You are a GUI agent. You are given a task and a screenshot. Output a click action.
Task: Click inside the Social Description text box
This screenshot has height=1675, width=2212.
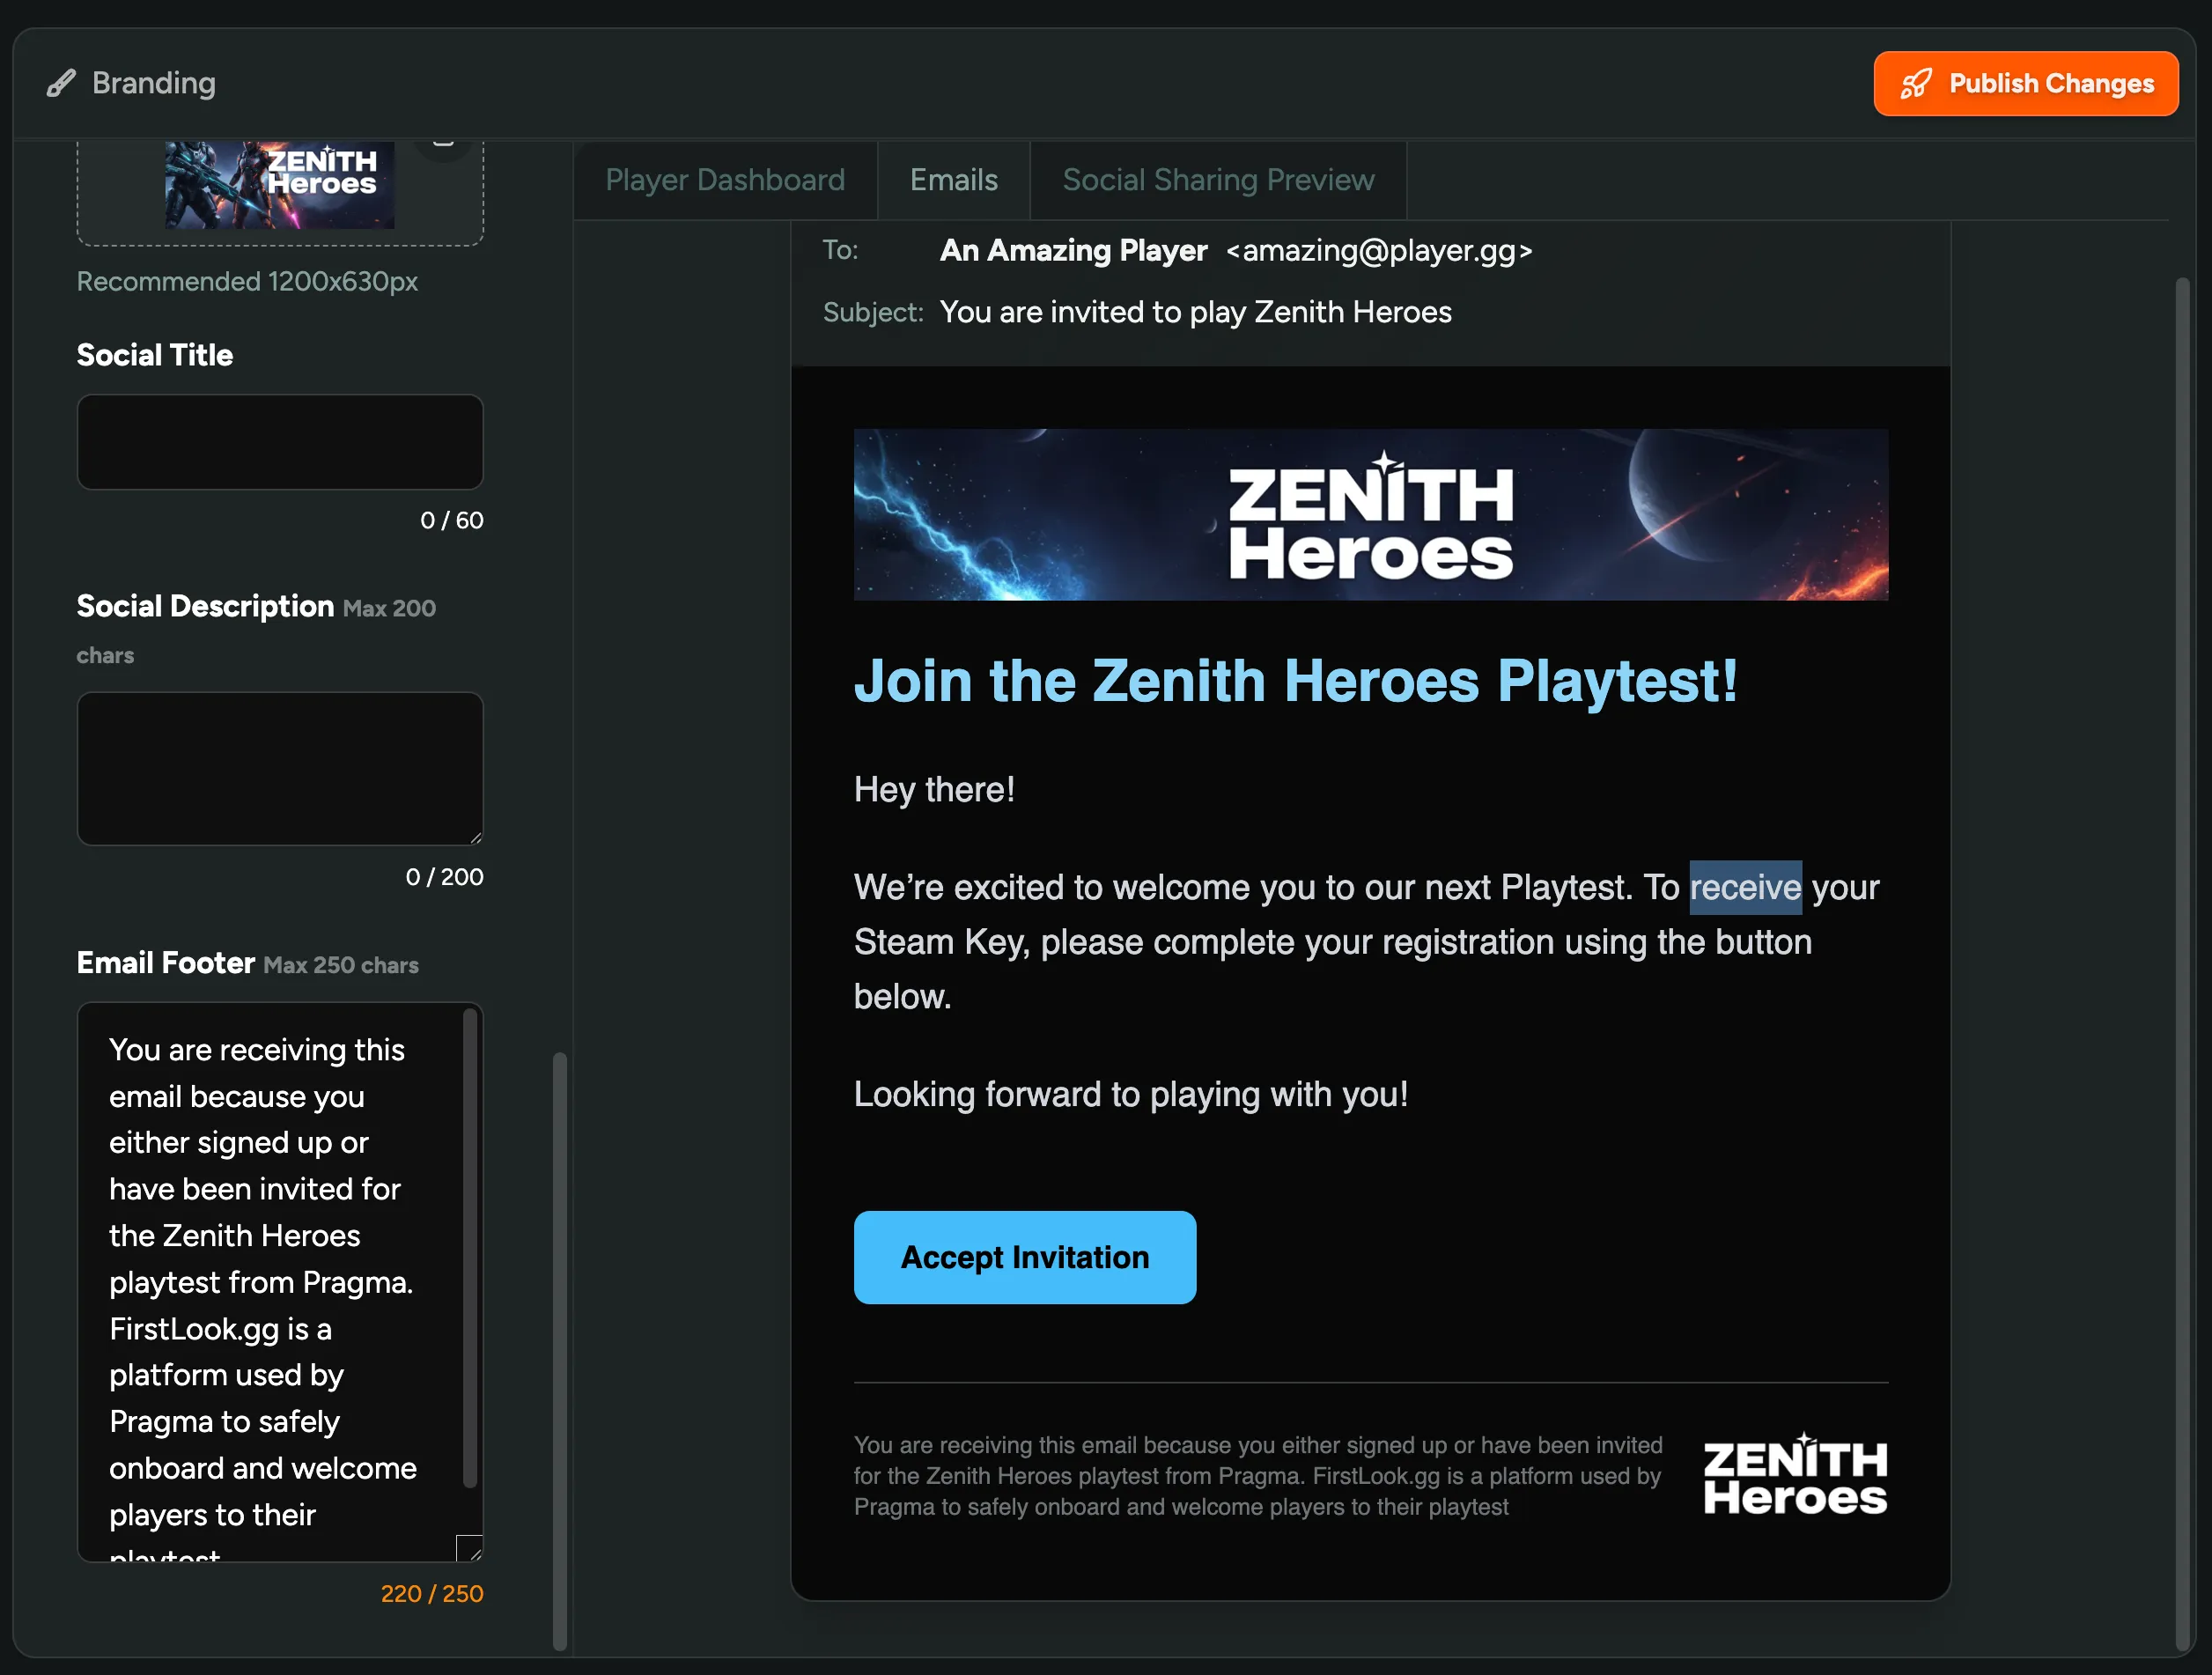click(x=280, y=768)
